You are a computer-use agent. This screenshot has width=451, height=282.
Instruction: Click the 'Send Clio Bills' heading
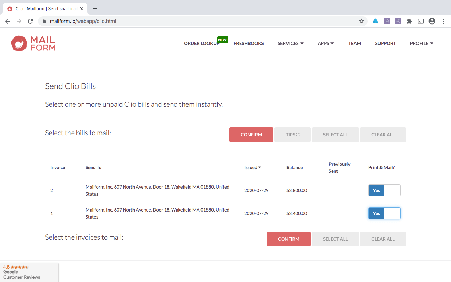(70, 86)
